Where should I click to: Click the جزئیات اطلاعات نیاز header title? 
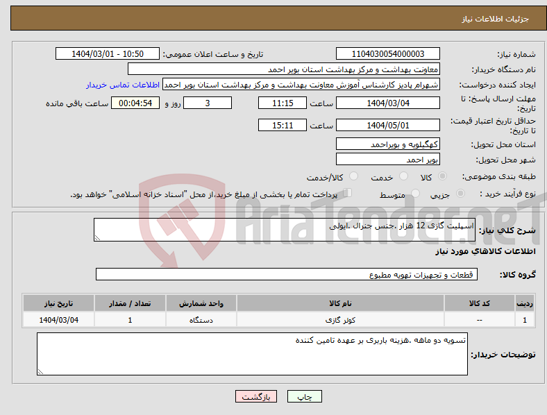[496, 19]
